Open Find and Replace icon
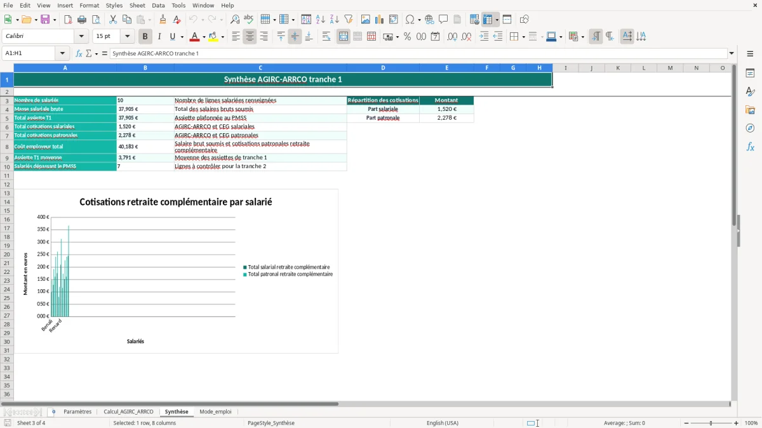Screen dimensions: 762x428 pyautogui.click(x=235, y=20)
